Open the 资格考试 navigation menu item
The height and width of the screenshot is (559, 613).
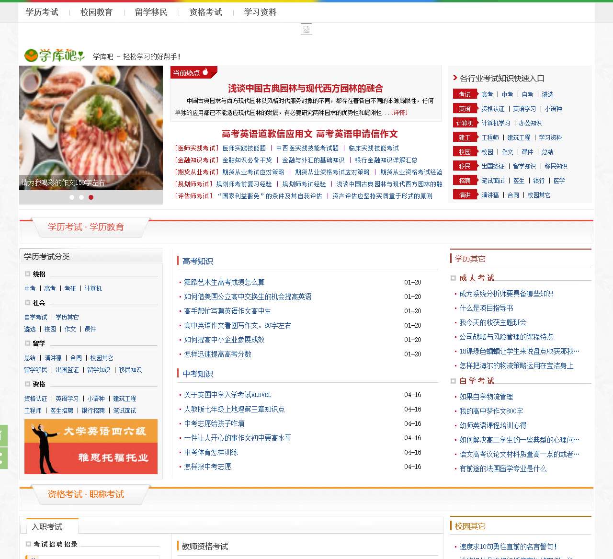coord(206,12)
